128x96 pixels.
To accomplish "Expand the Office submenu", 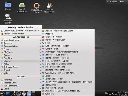I will coord(21,64).
